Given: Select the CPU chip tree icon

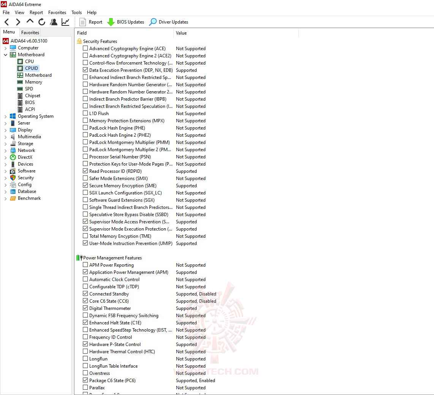Looking at the screenshot, I should click(20, 62).
